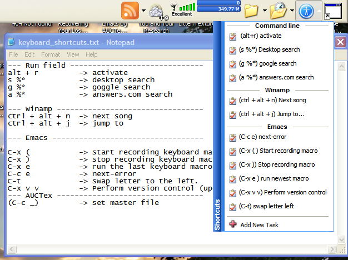The height and width of the screenshot is (260, 348).
Task: Click '(ctrl + alt + n) Next song' entry
Action: coord(273,101)
